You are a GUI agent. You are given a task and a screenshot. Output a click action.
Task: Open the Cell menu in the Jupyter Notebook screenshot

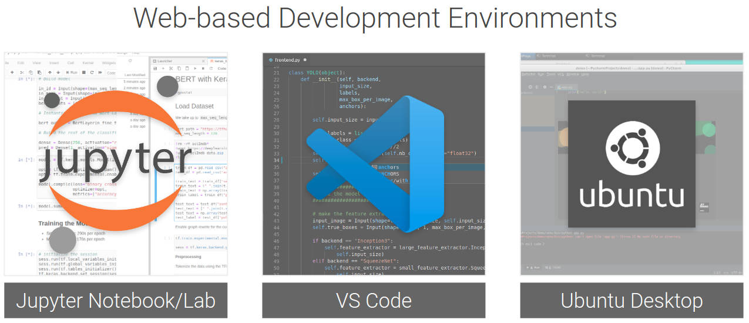[x=70, y=63]
